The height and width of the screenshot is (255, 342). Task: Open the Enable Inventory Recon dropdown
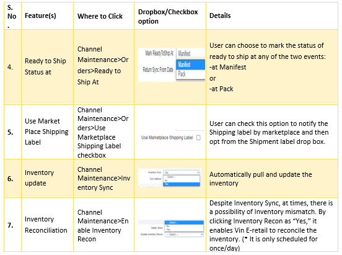[x=184, y=235]
